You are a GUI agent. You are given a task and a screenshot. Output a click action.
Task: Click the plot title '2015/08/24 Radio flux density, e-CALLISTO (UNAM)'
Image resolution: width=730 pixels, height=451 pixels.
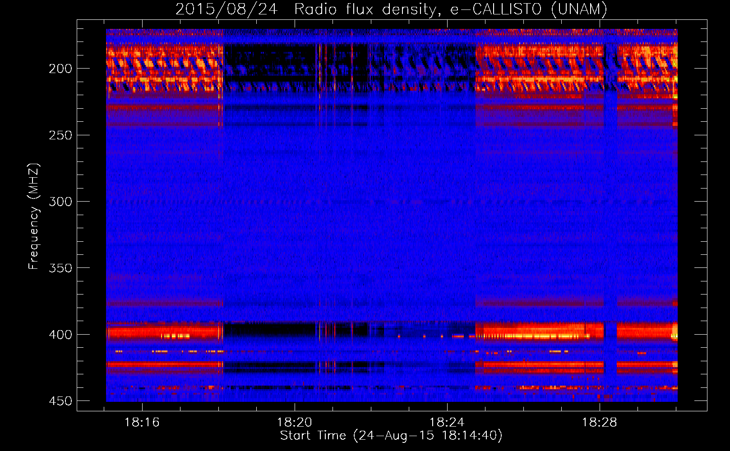[x=392, y=9]
